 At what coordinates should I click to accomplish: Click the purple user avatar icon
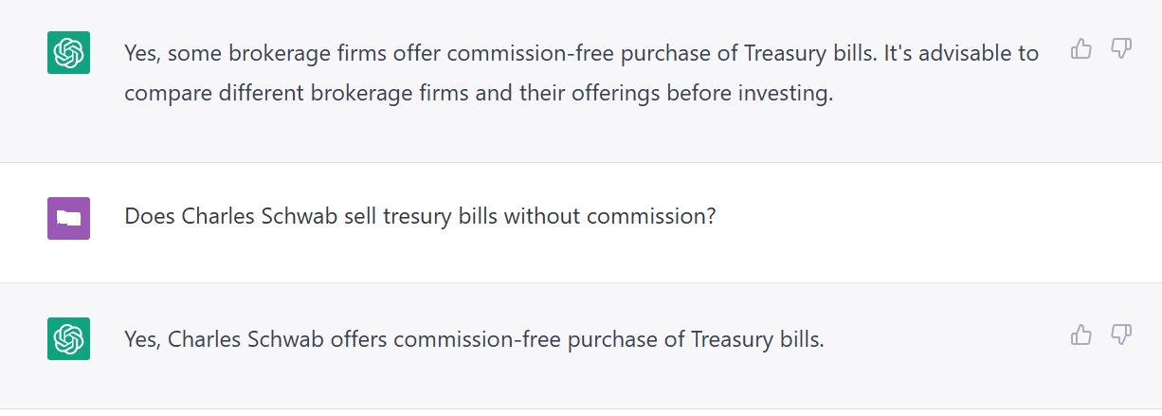(x=68, y=218)
